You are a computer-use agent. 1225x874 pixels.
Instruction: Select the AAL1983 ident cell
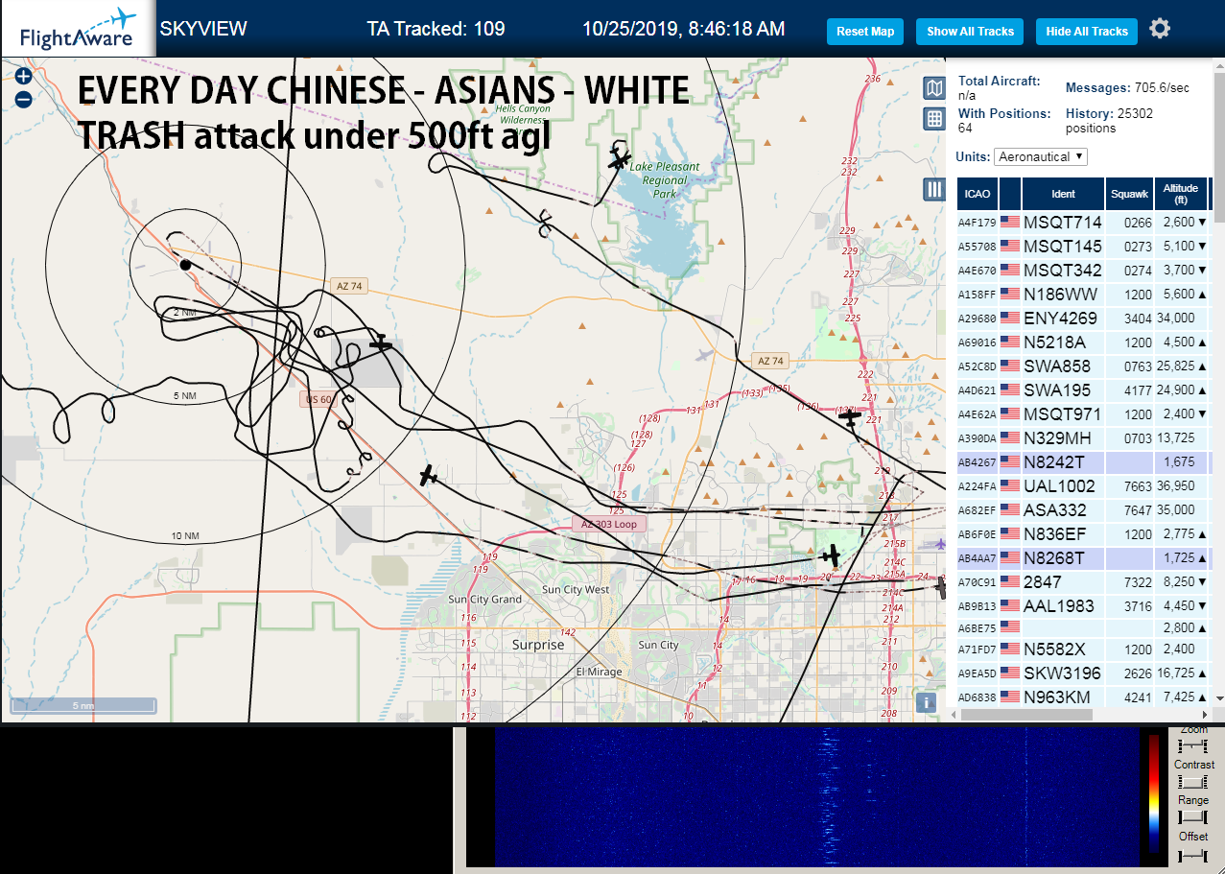[1063, 605]
